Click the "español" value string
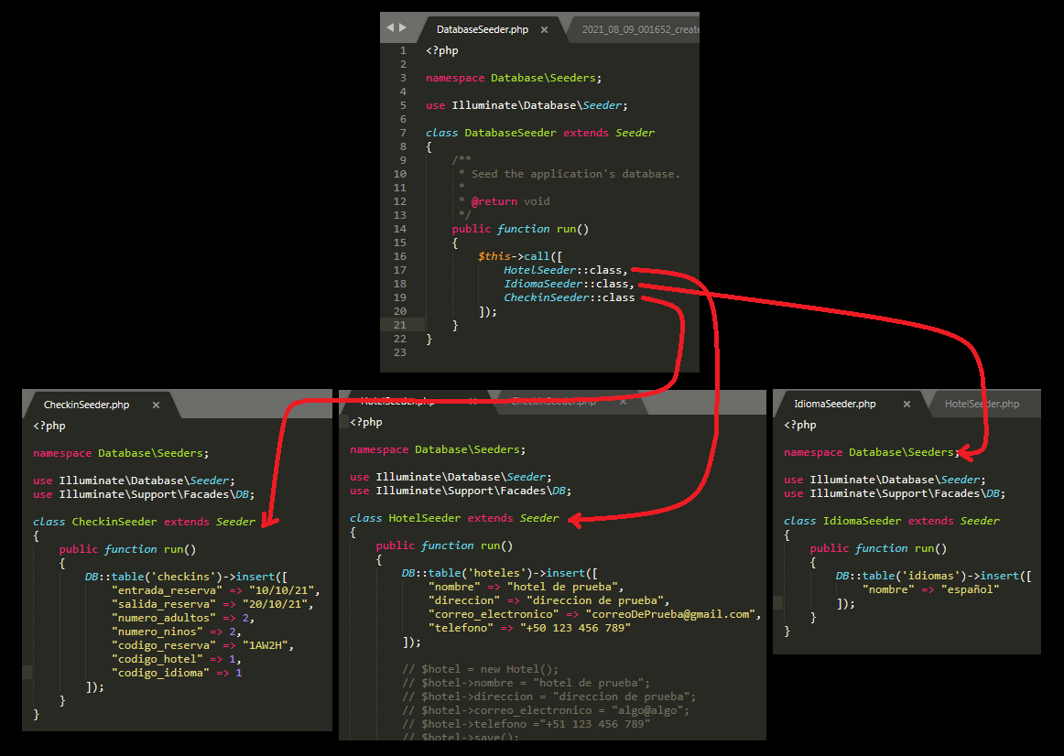1064x756 pixels. click(x=970, y=589)
